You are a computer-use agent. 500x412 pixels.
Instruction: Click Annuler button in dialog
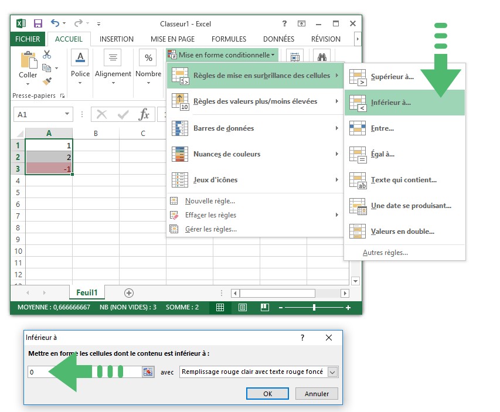point(317,393)
